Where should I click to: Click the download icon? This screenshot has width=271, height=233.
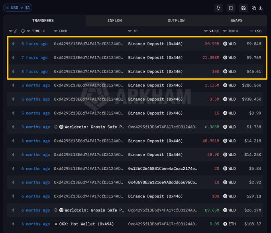pyautogui.click(x=261, y=8)
